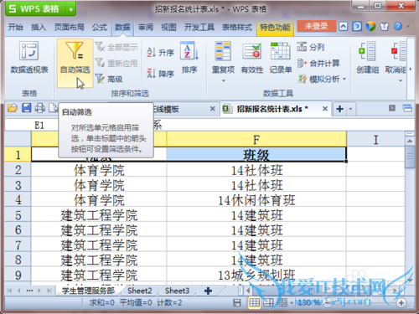Print with the printer icon

[x=40, y=108]
